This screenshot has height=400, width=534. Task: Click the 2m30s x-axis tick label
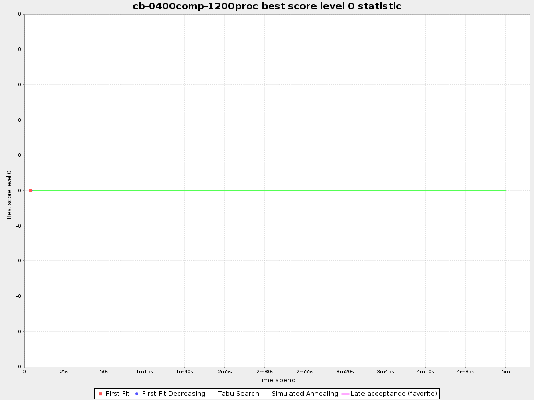click(264, 372)
